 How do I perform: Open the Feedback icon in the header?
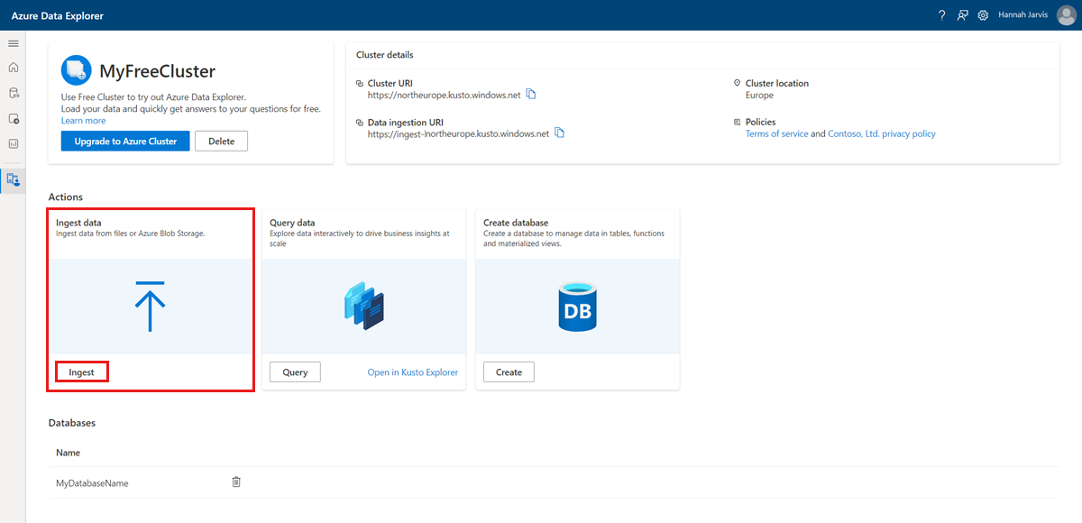[963, 15]
